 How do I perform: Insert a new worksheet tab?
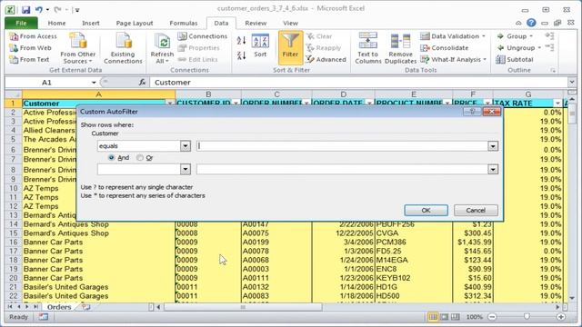[85, 307]
